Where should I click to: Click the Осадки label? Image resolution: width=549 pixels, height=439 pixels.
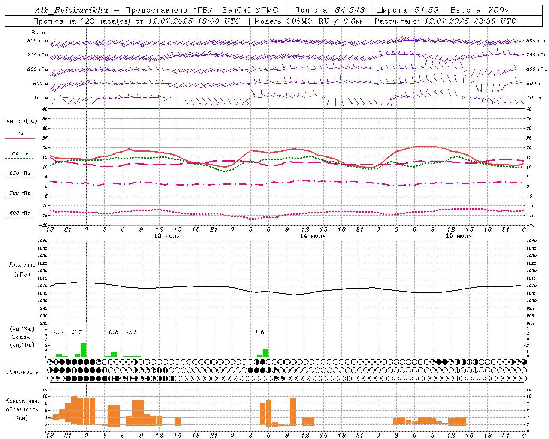pos(22,337)
